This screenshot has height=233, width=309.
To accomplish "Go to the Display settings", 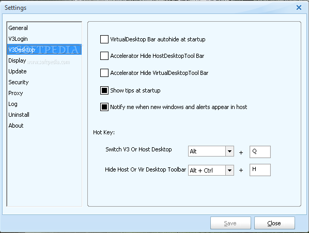I will [x=44, y=60].
